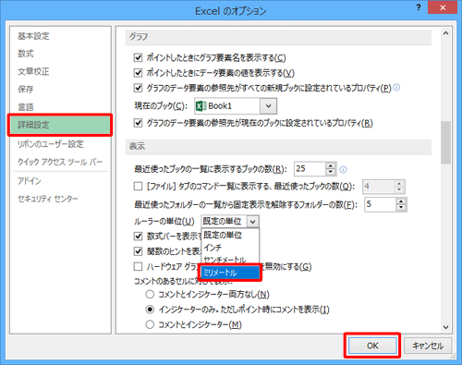The image size is (462, 365).
Task: Select the 基本設定 category
Action: [x=33, y=36]
